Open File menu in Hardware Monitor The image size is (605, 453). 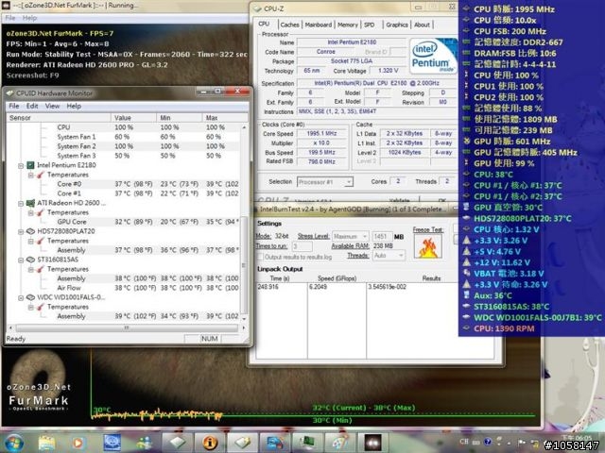coord(14,106)
